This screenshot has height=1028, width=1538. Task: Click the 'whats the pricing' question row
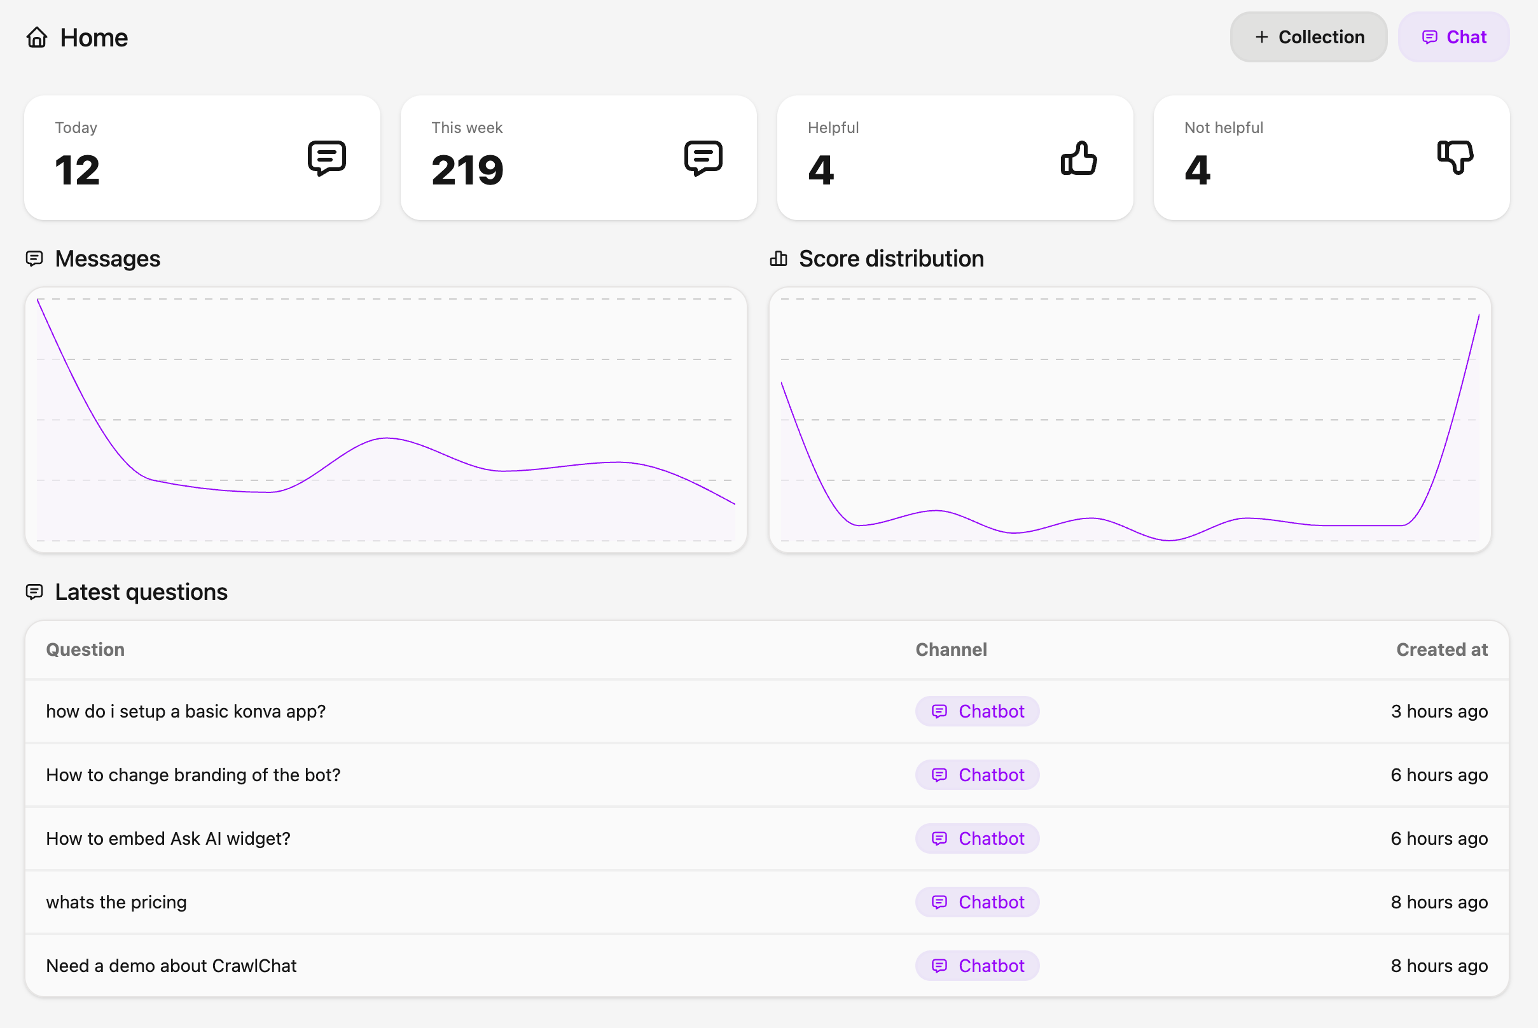[116, 902]
